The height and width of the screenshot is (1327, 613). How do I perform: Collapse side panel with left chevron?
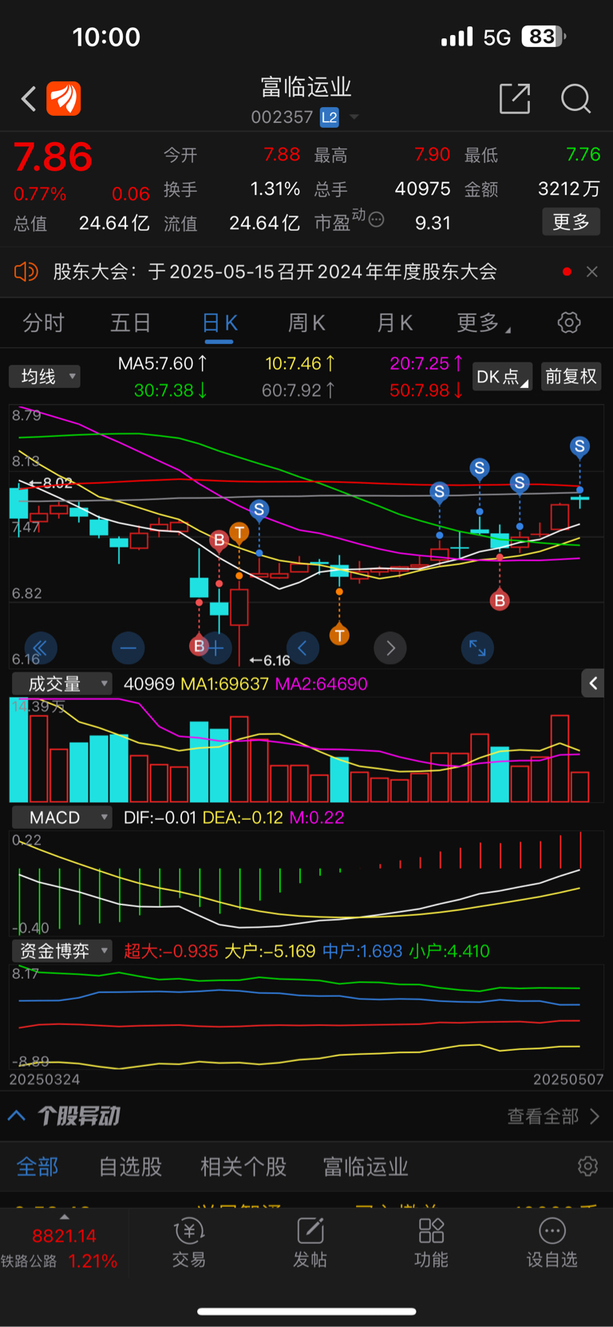pyautogui.click(x=592, y=683)
